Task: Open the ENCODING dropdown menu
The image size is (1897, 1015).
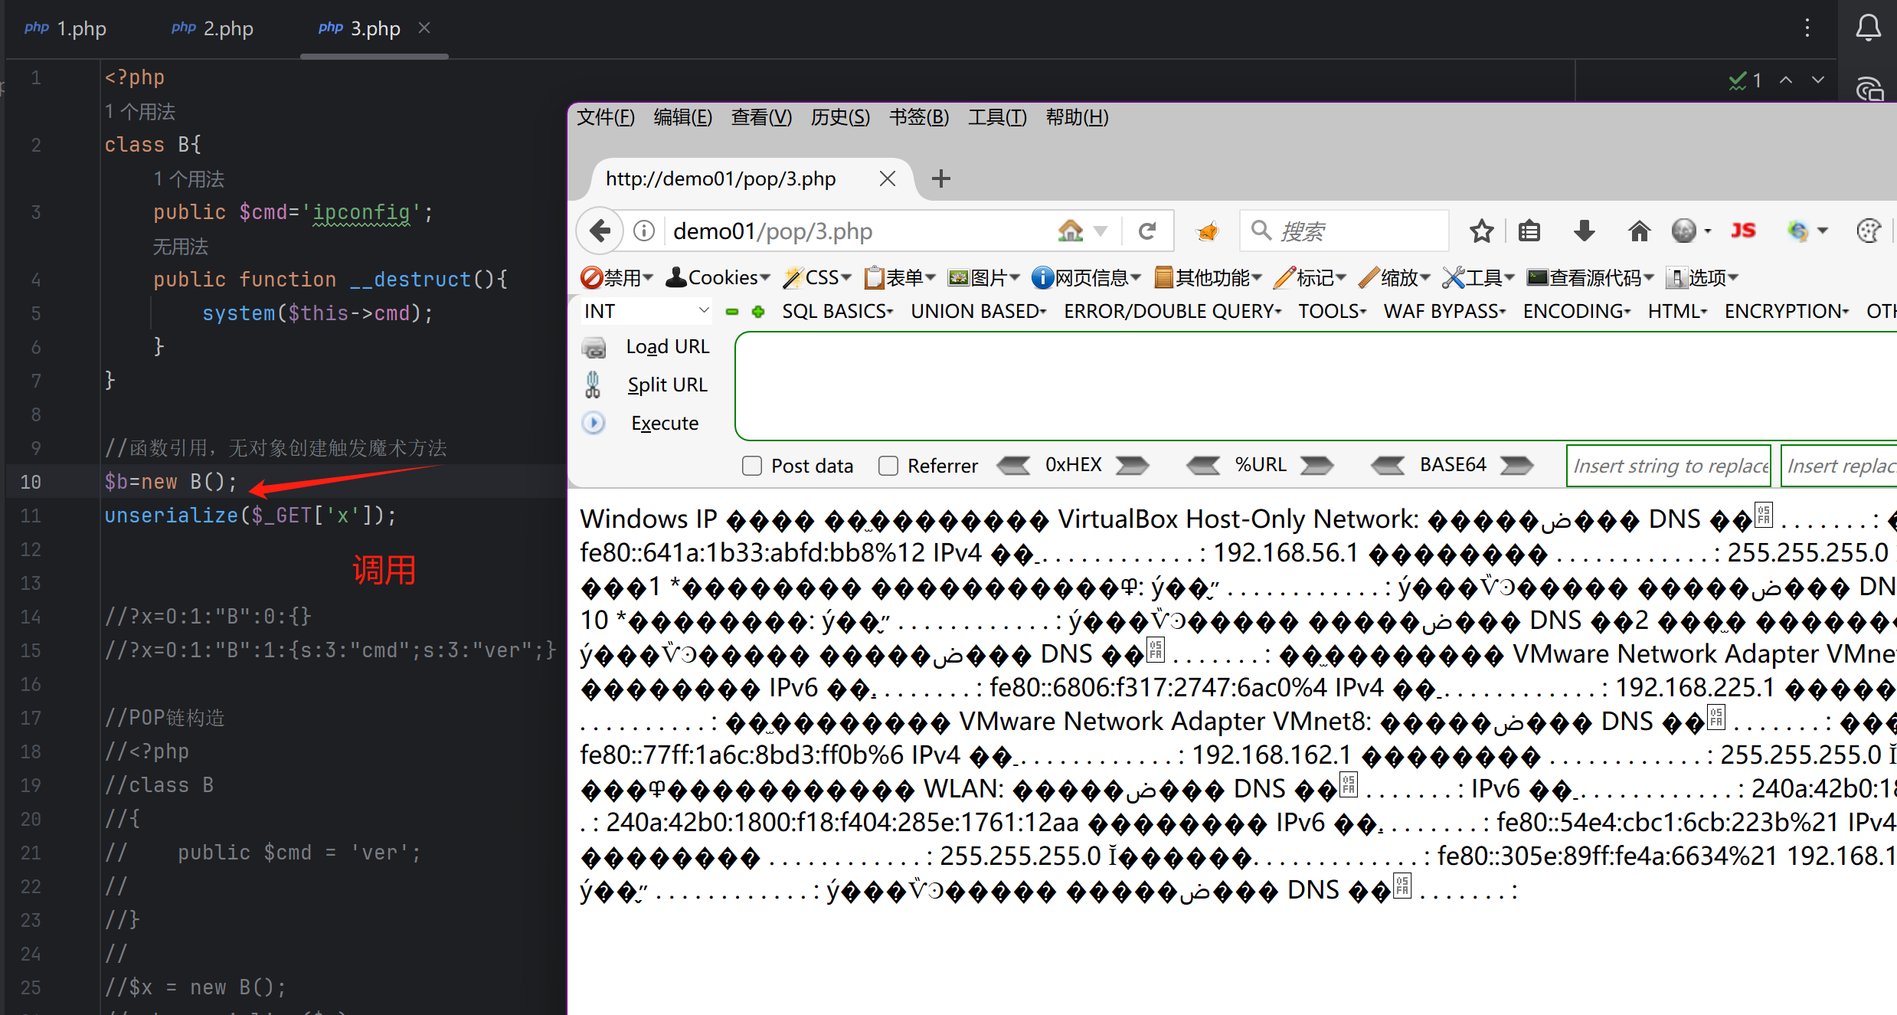Action: (x=1576, y=311)
